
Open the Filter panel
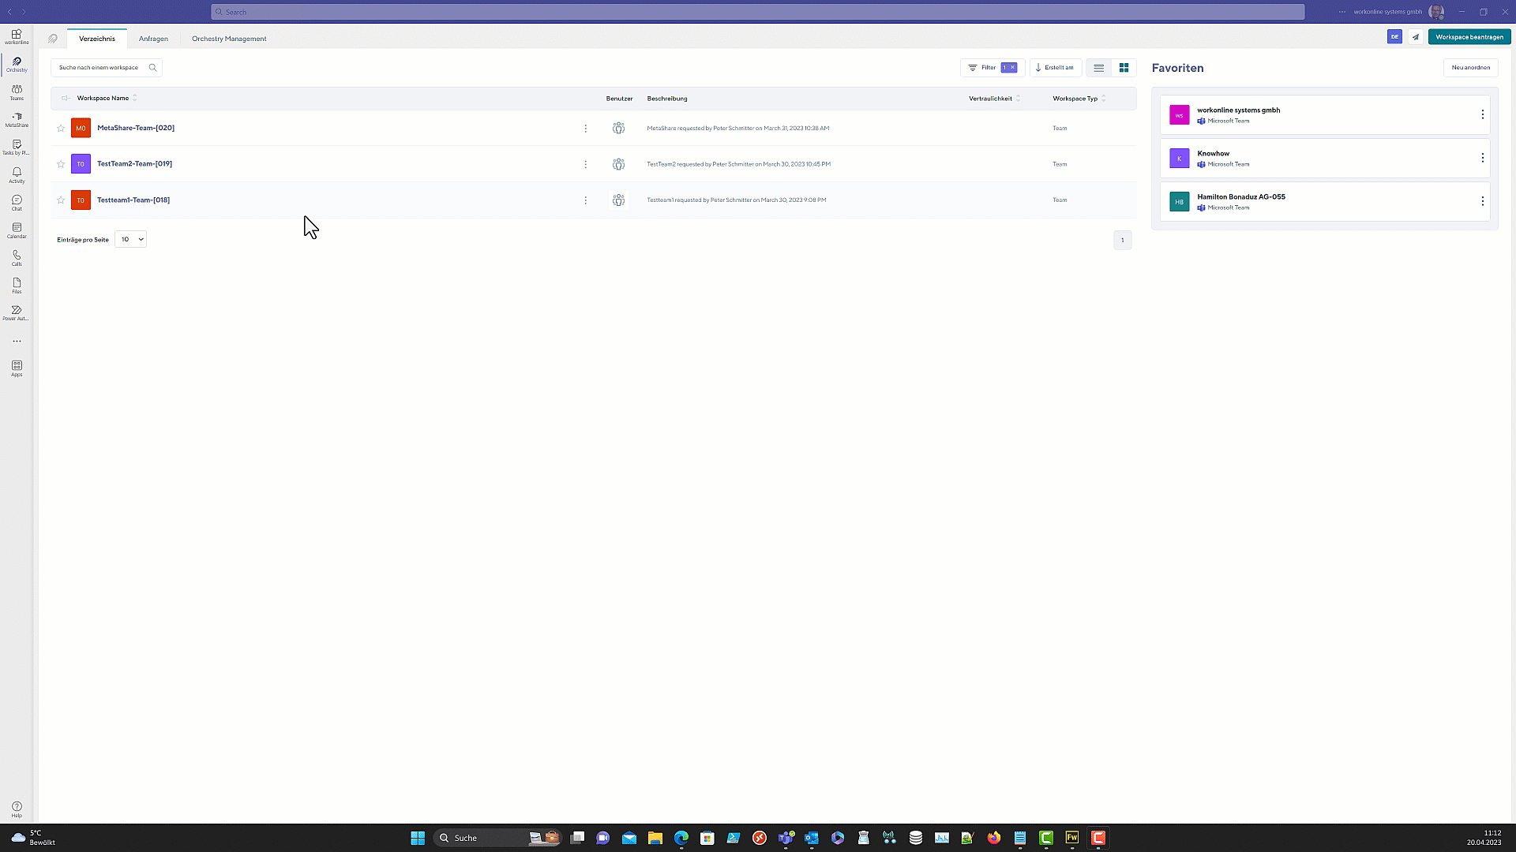pyautogui.click(x=982, y=68)
